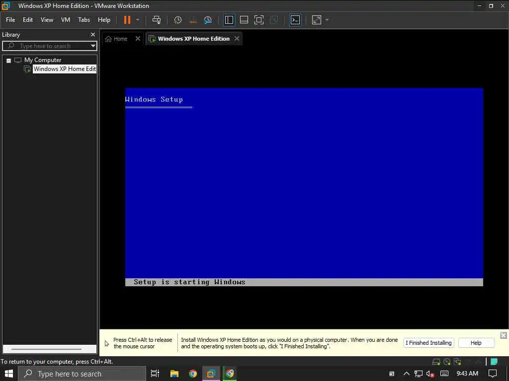Image resolution: width=509 pixels, height=381 pixels.
Task: Open the power options dropdown arrow beside pause
Action: (138, 20)
